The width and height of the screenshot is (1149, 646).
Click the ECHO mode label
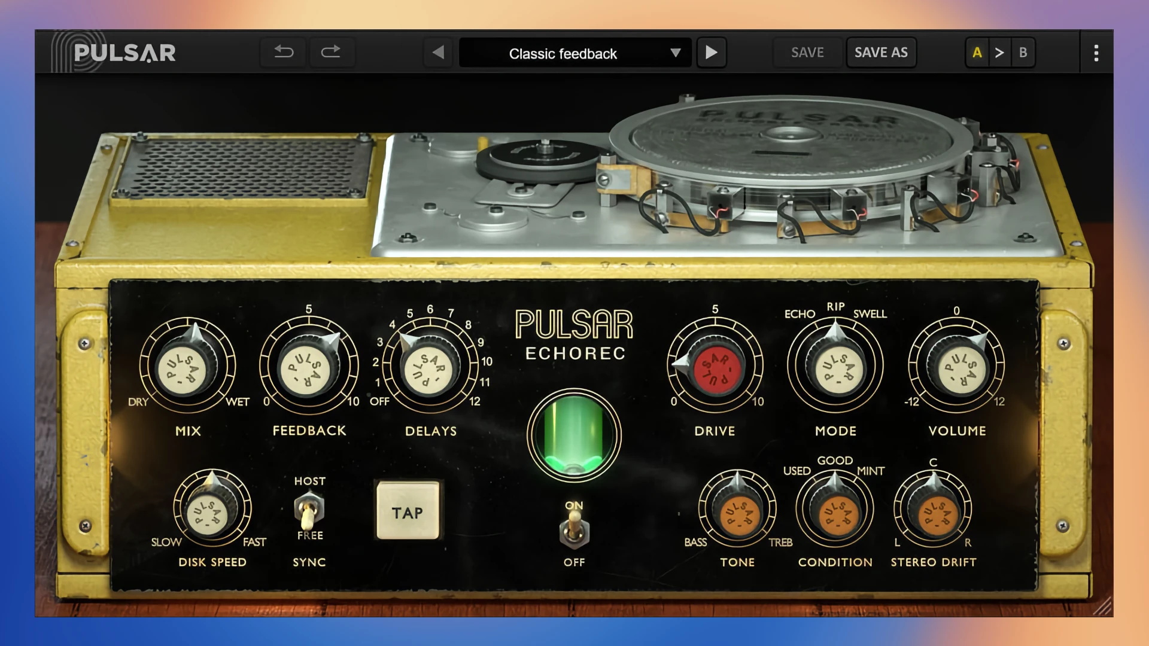point(800,313)
